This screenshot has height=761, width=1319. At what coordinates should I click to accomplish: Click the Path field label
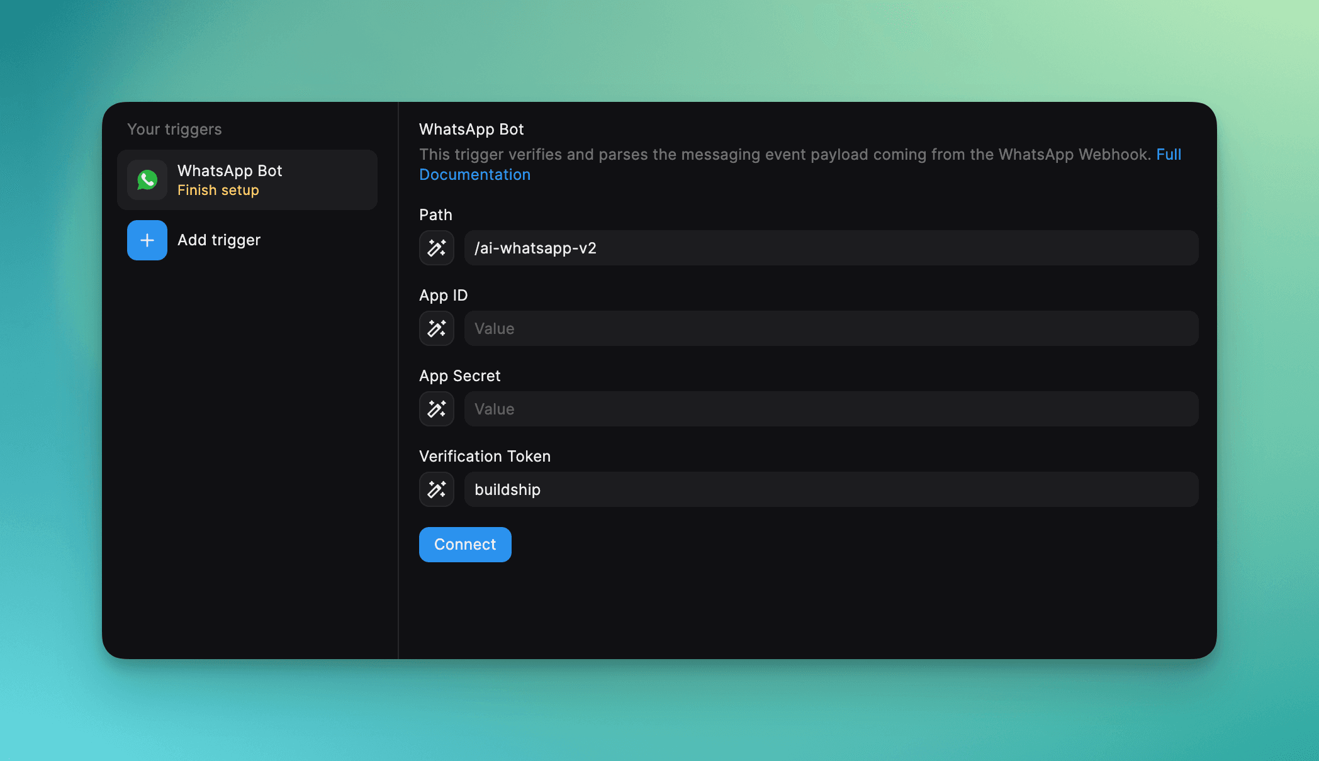[x=435, y=215]
